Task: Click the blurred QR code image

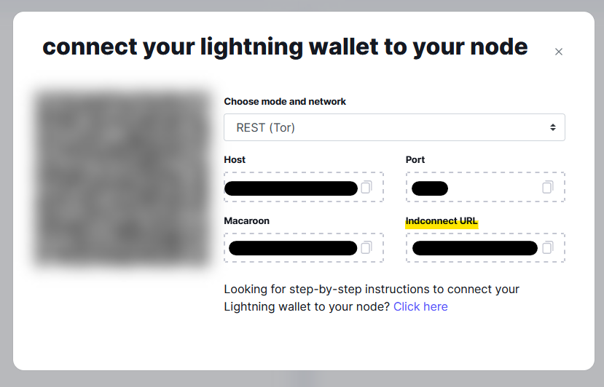Action: point(122,178)
